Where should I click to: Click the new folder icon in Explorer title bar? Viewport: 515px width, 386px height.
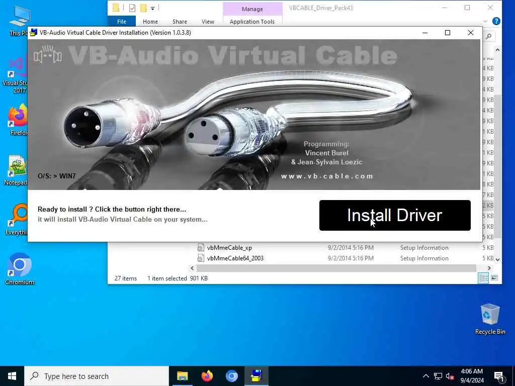tap(143, 8)
